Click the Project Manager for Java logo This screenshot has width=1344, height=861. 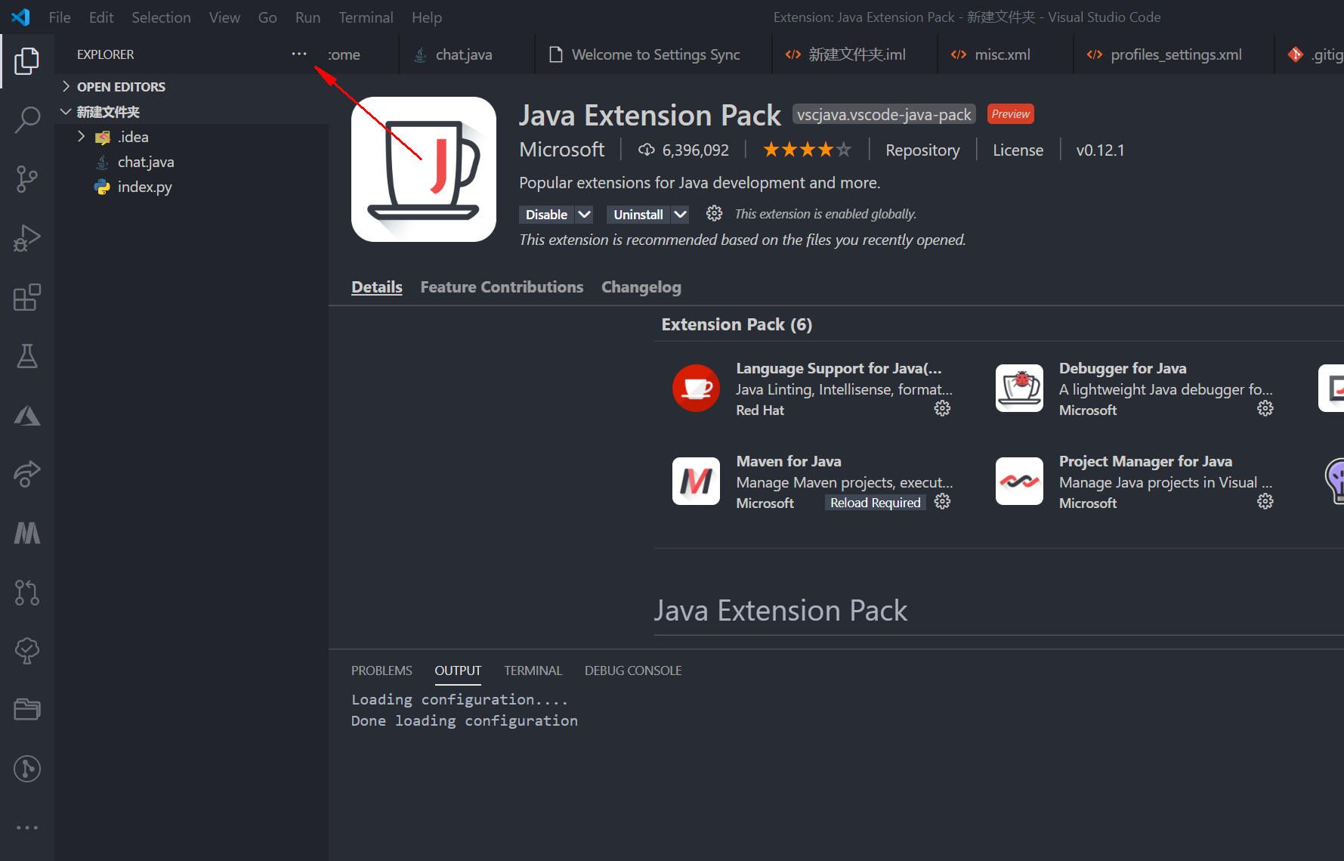click(x=1019, y=481)
